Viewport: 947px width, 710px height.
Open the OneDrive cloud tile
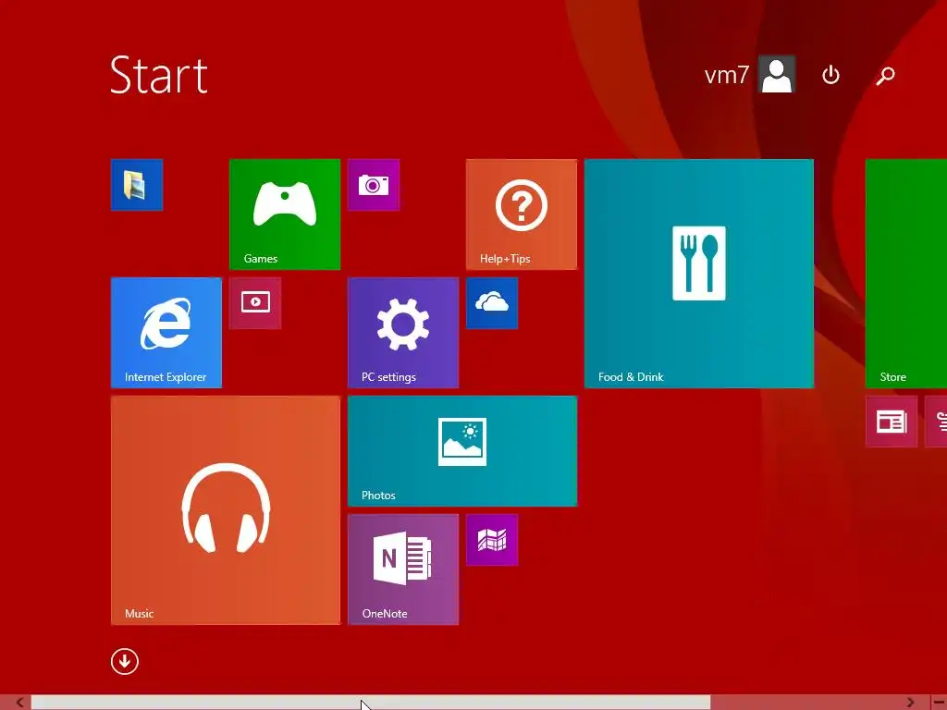click(492, 303)
